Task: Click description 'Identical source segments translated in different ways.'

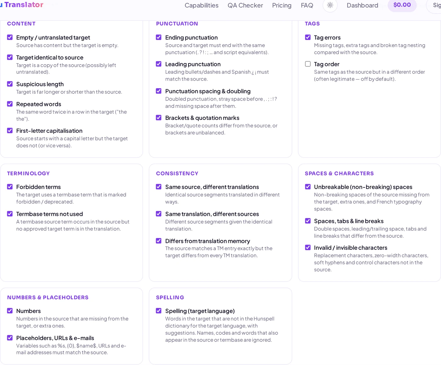Action: tap(222, 198)
